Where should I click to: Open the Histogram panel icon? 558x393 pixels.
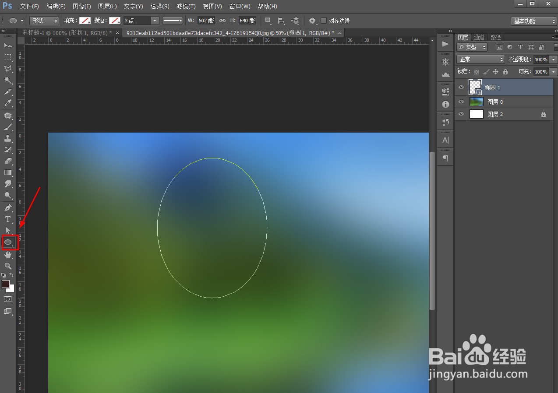pos(445,74)
